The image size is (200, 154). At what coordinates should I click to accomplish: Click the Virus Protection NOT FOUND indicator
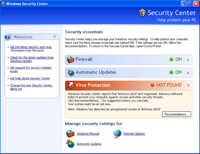166,85
